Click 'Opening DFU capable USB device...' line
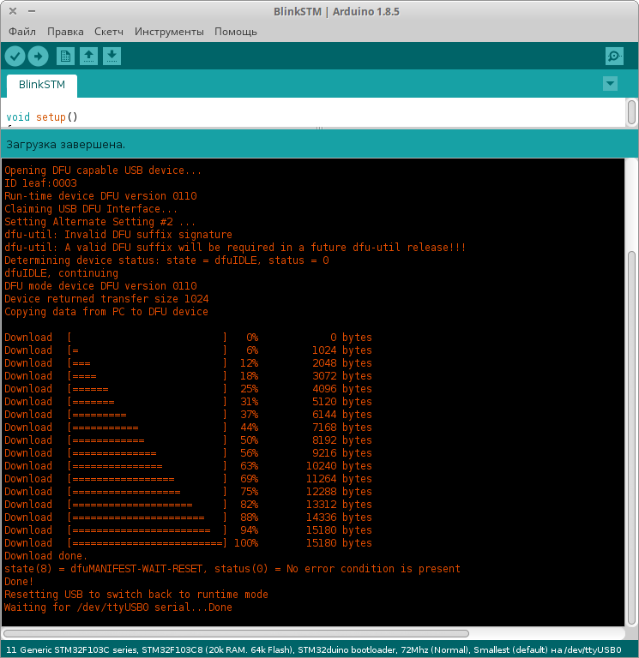The height and width of the screenshot is (658, 639). click(103, 170)
